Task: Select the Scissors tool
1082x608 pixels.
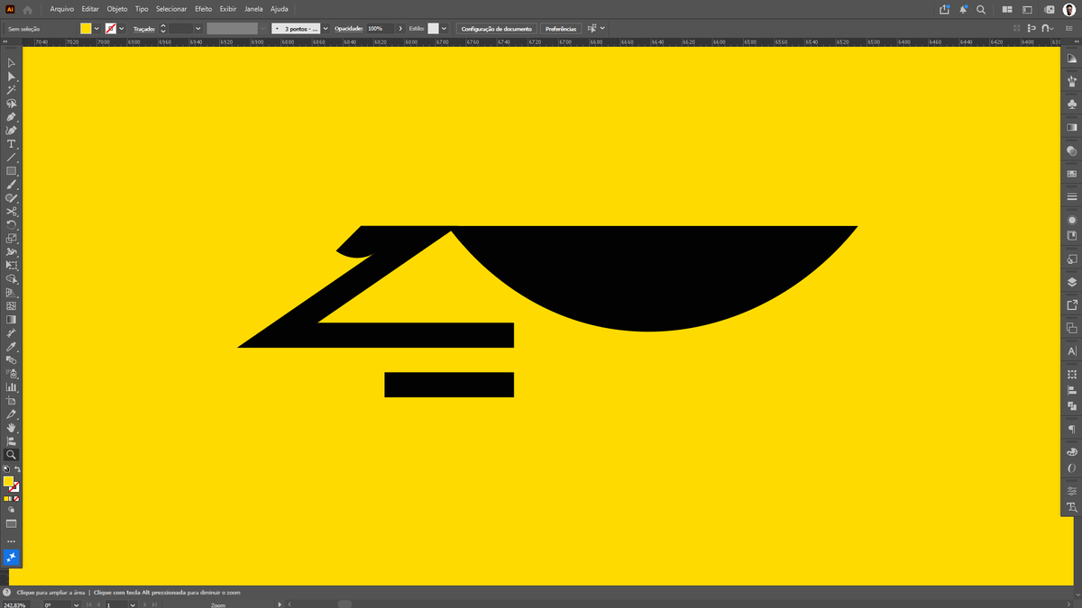Action: tap(12, 212)
